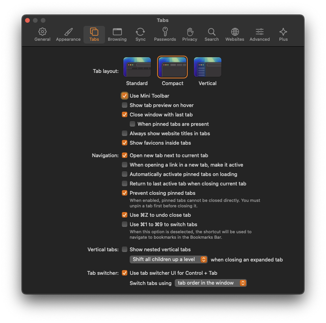Enable When pinned tabs are present
This screenshot has height=323, width=326.
pyautogui.click(x=132, y=124)
